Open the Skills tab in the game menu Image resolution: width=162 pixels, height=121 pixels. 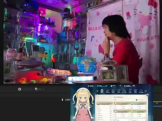pos(119,91)
